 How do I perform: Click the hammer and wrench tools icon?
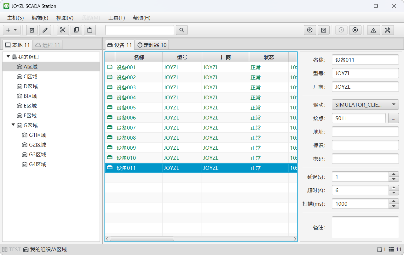click(388, 30)
